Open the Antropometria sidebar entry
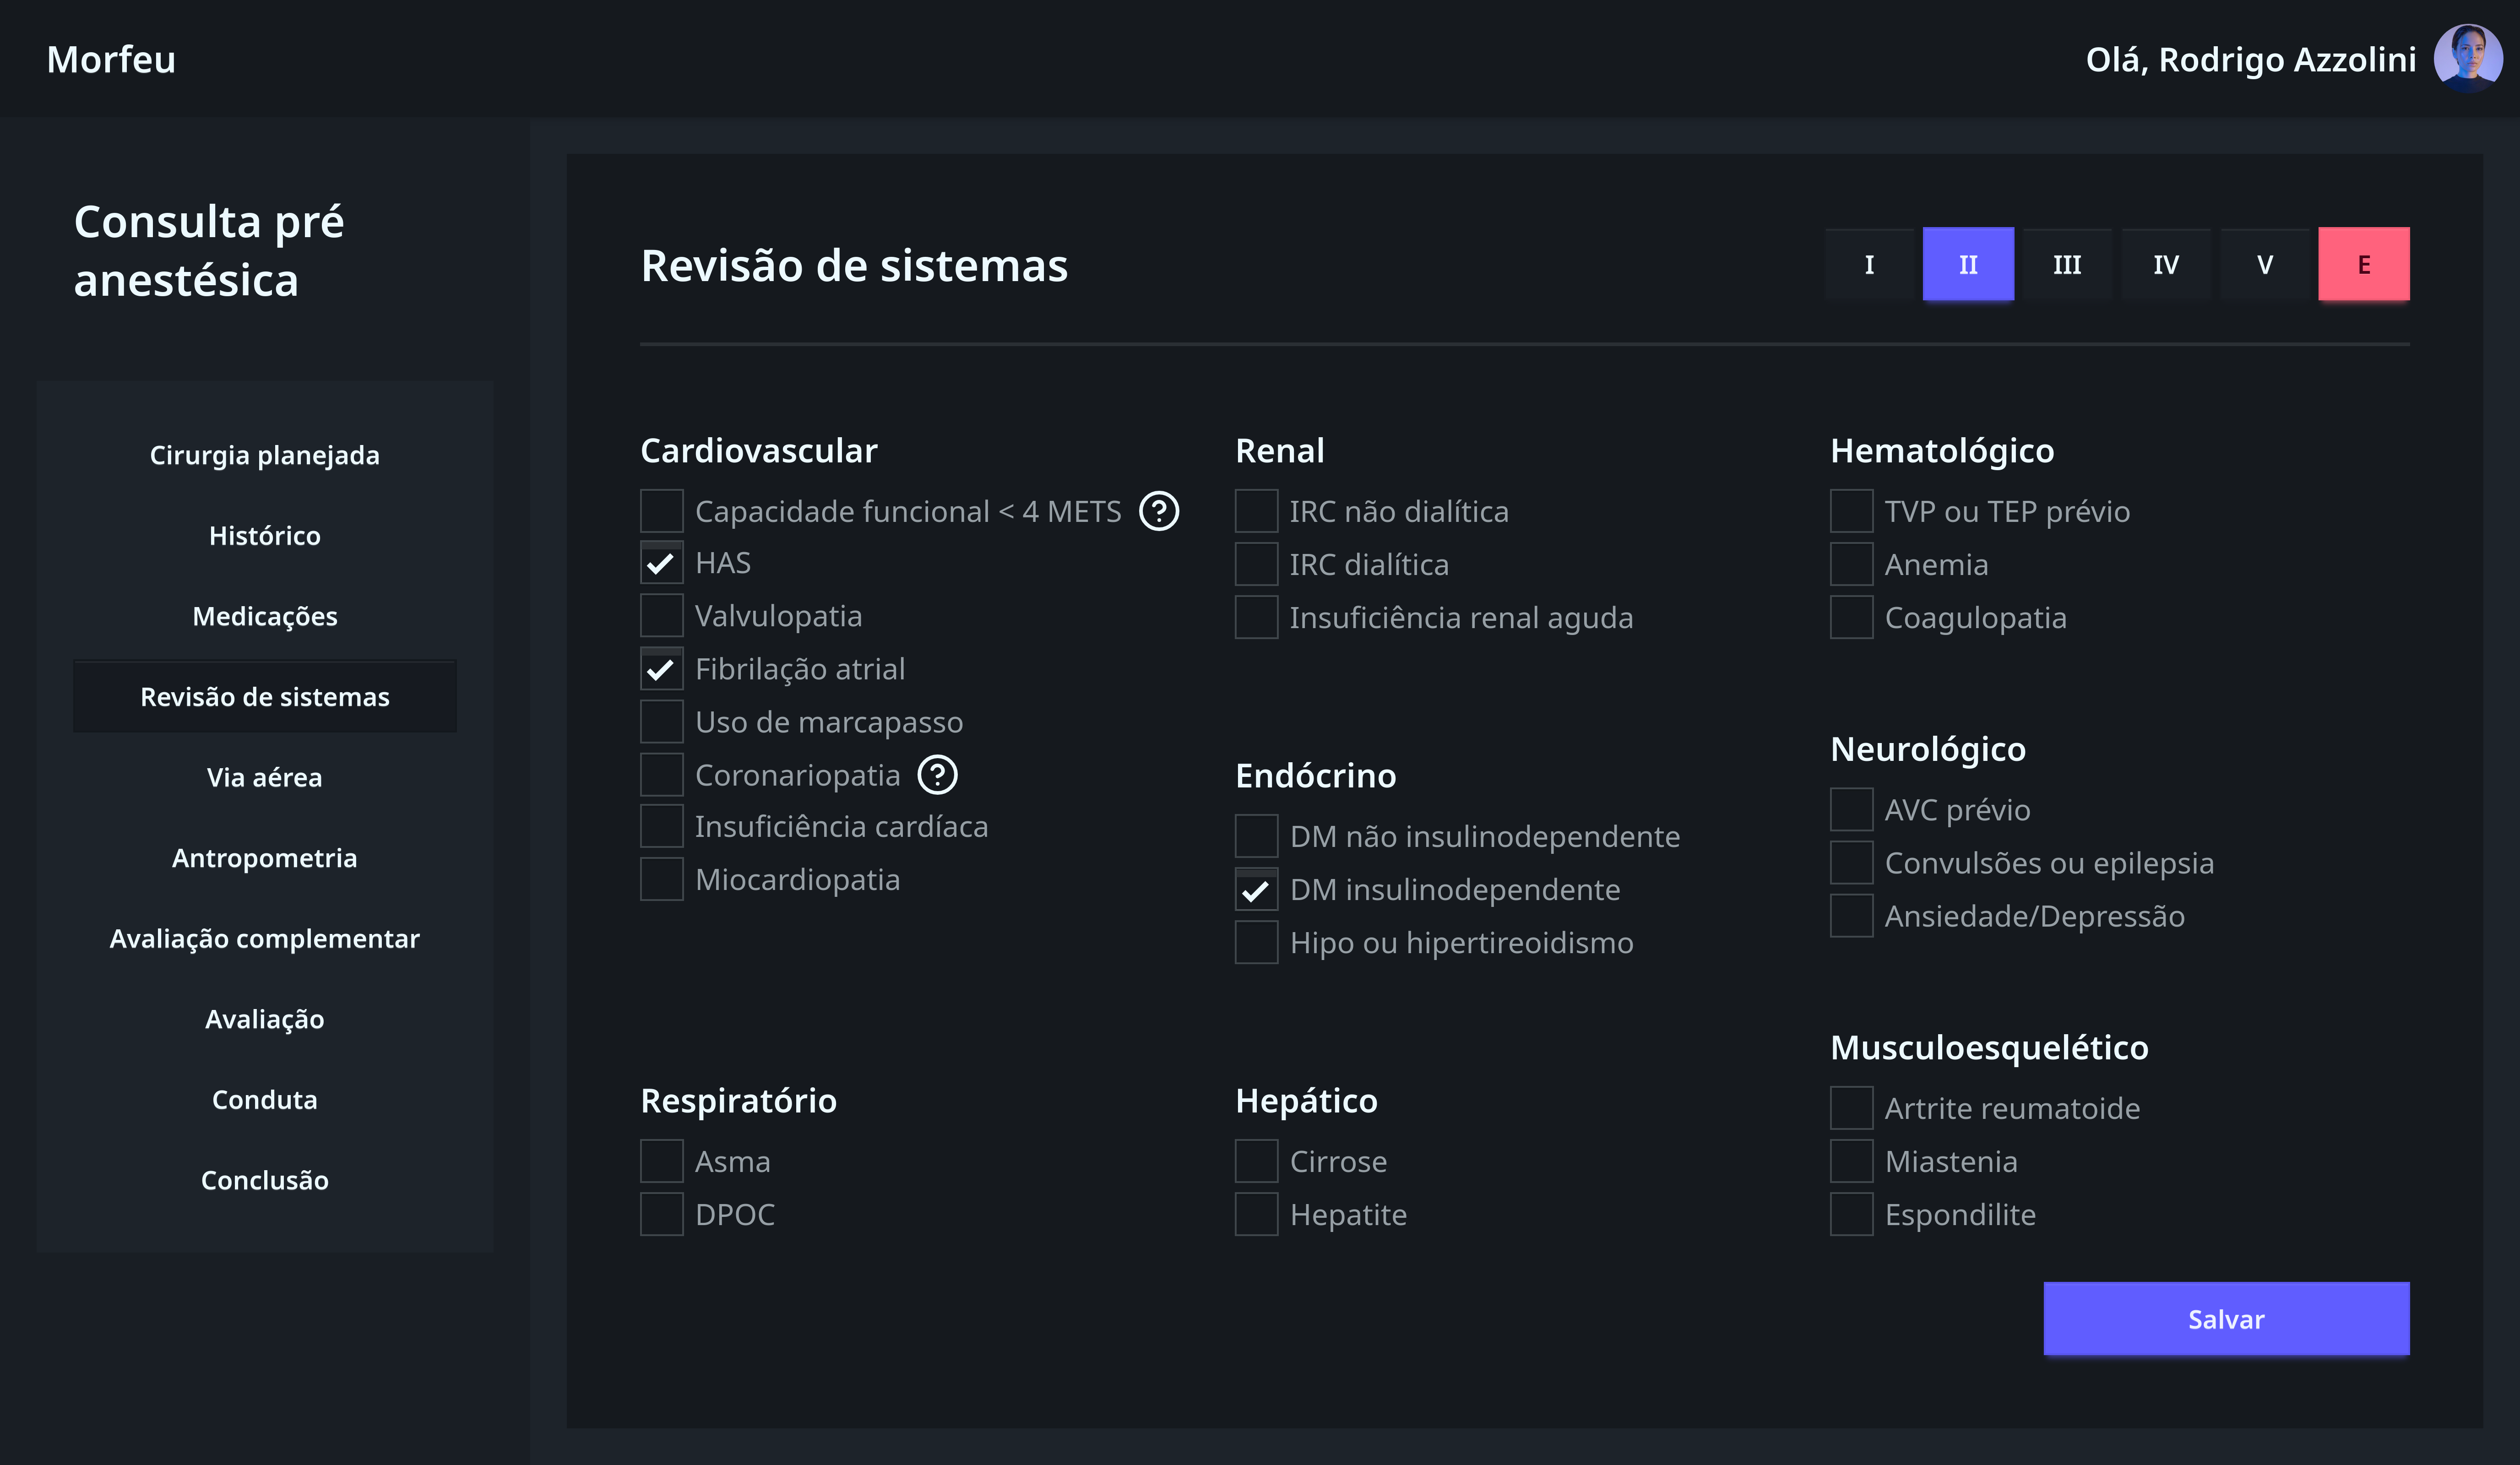2520x1465 pixels. [x=264, y=857]
